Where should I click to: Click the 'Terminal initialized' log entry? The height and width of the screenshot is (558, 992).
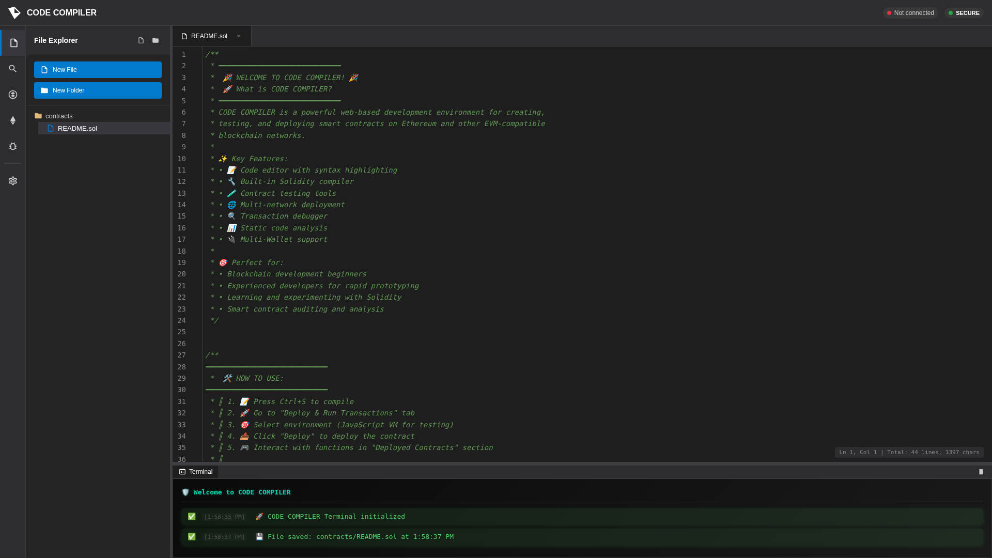(x=582, y=517)
